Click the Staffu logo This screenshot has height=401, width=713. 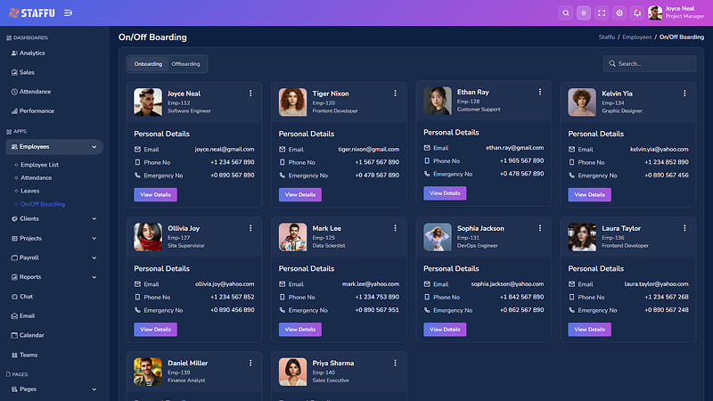[x=32, y=13]
